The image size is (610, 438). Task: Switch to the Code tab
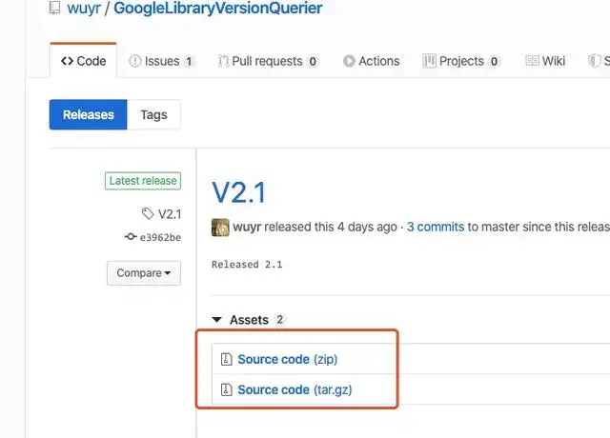pyautogui.click(x=83, y=61)
